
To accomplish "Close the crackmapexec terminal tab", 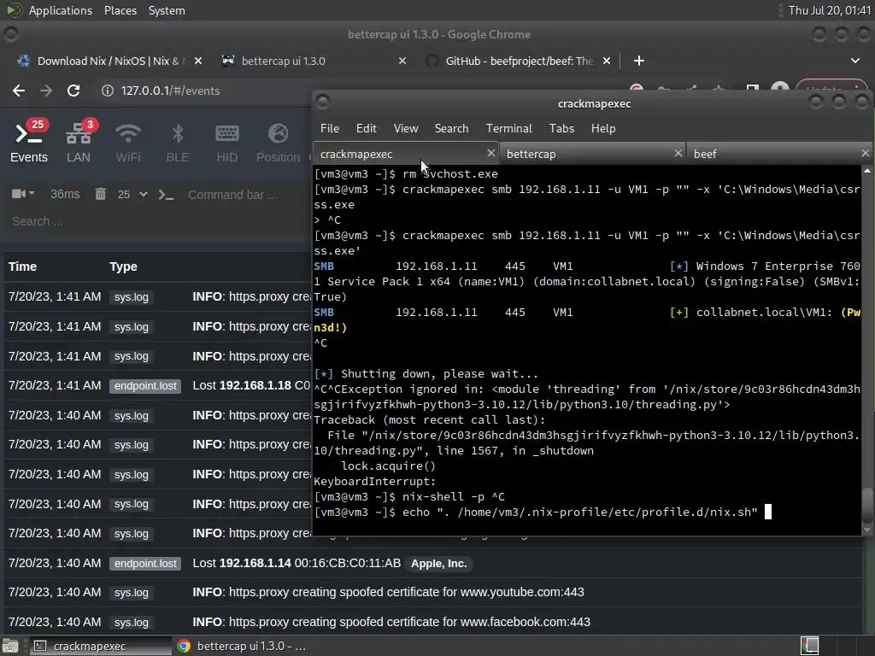I will click(x=491, y=153).
